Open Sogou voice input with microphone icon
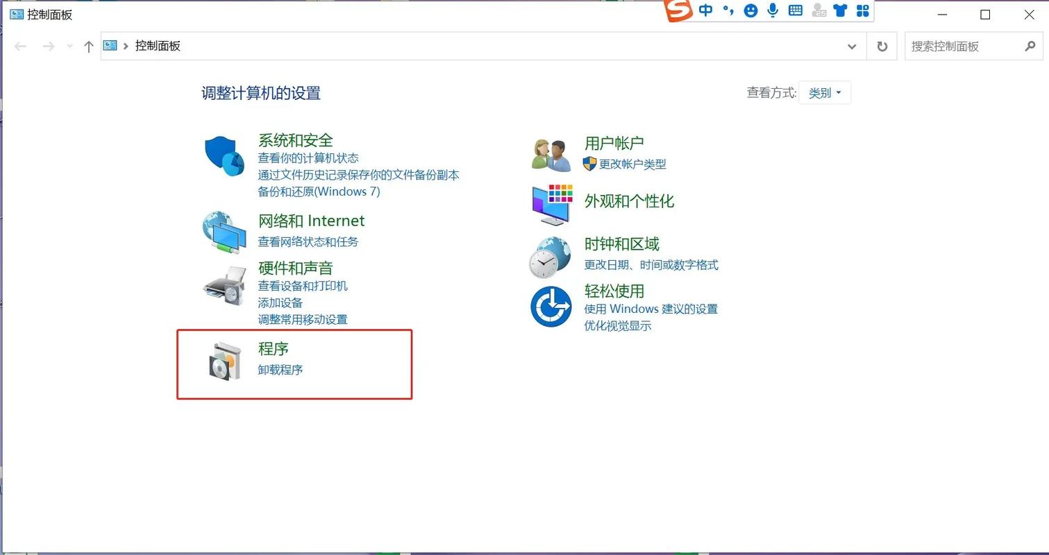The height and width of the screenshot is (555, 1049). (x=773, y=10)
